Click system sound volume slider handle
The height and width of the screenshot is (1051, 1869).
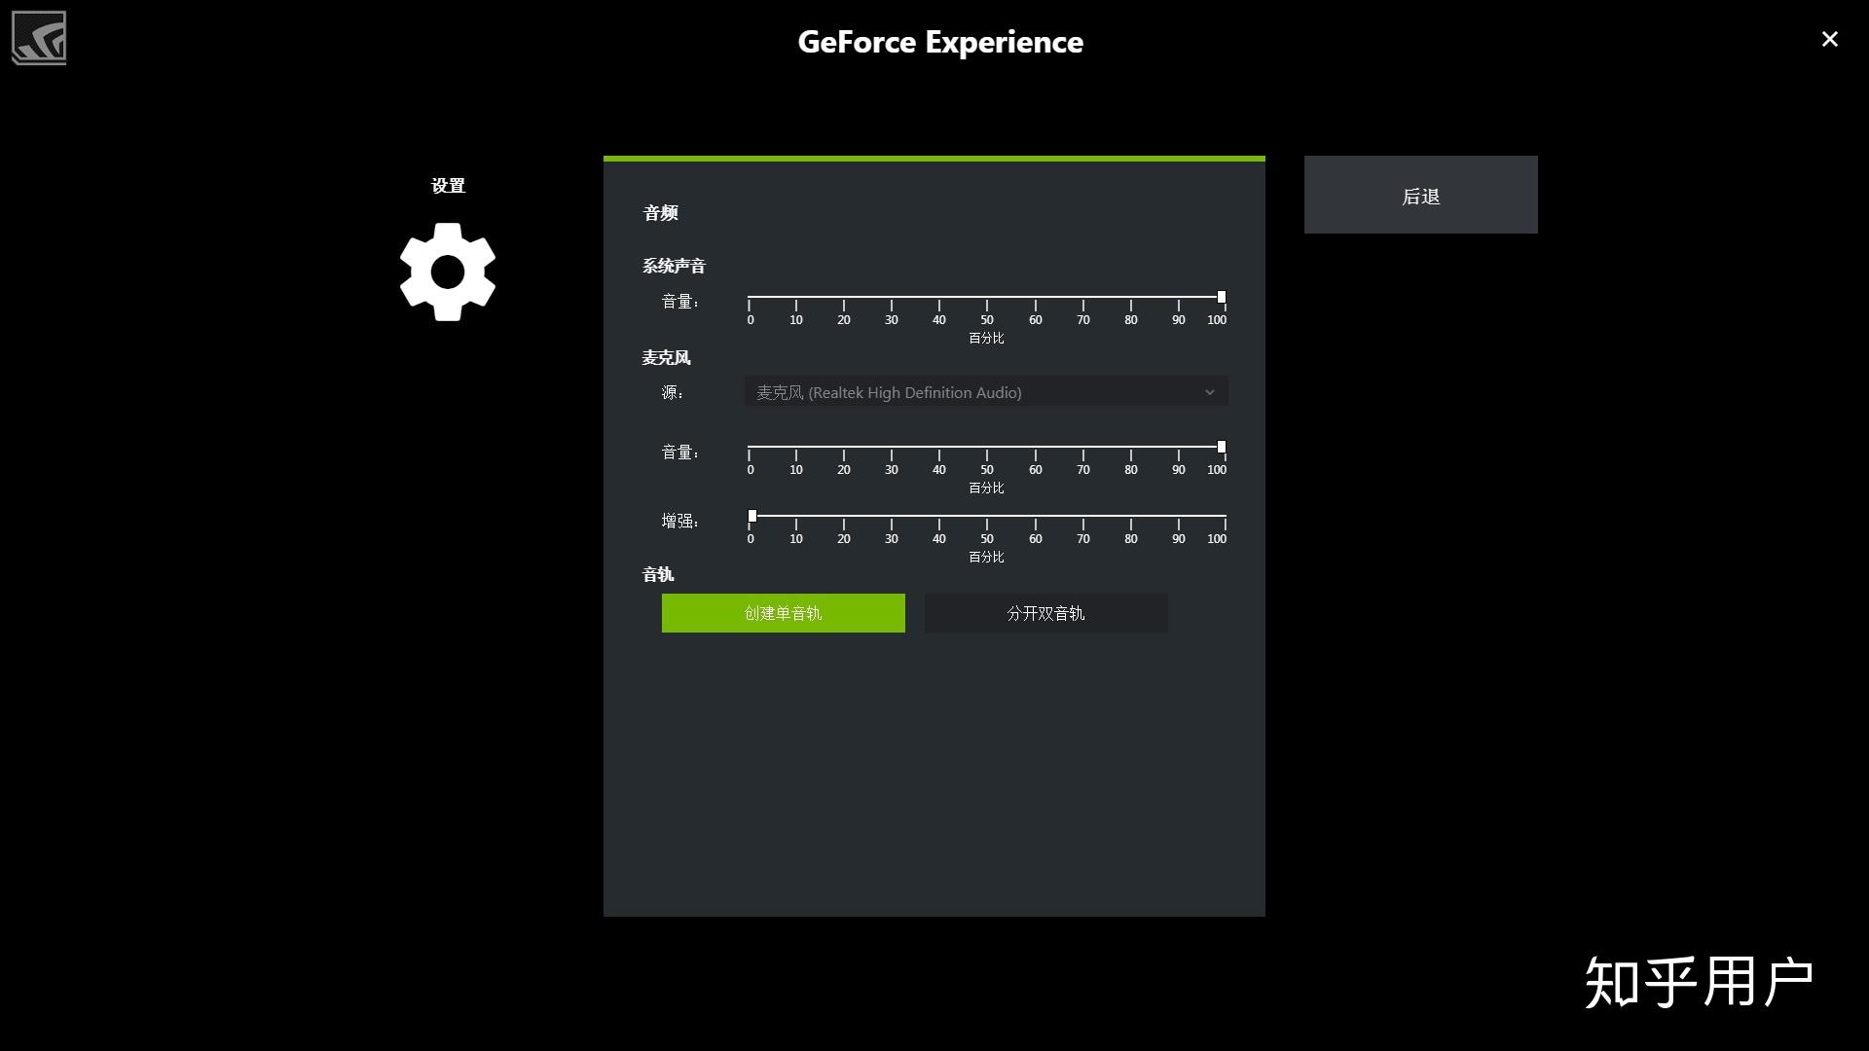pos(1221,297)
